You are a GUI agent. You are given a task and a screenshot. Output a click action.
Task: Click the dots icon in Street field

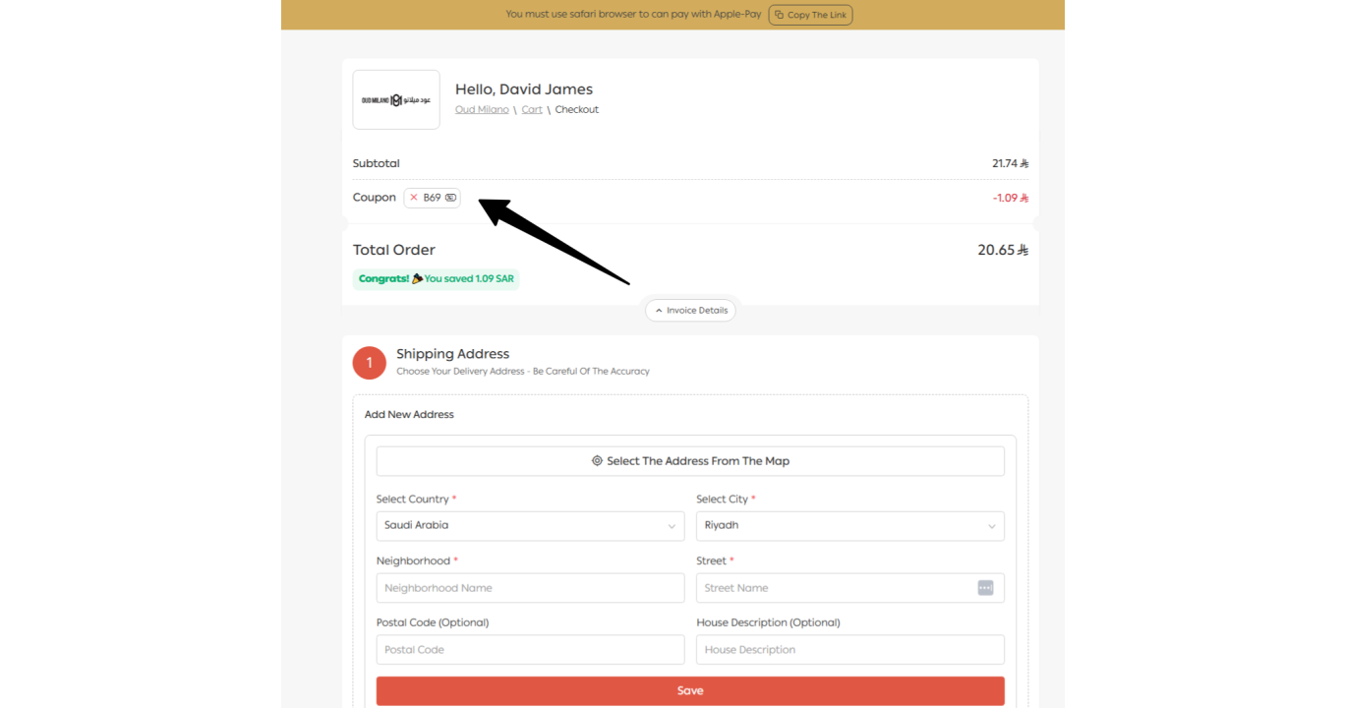(x=985, y=588)
